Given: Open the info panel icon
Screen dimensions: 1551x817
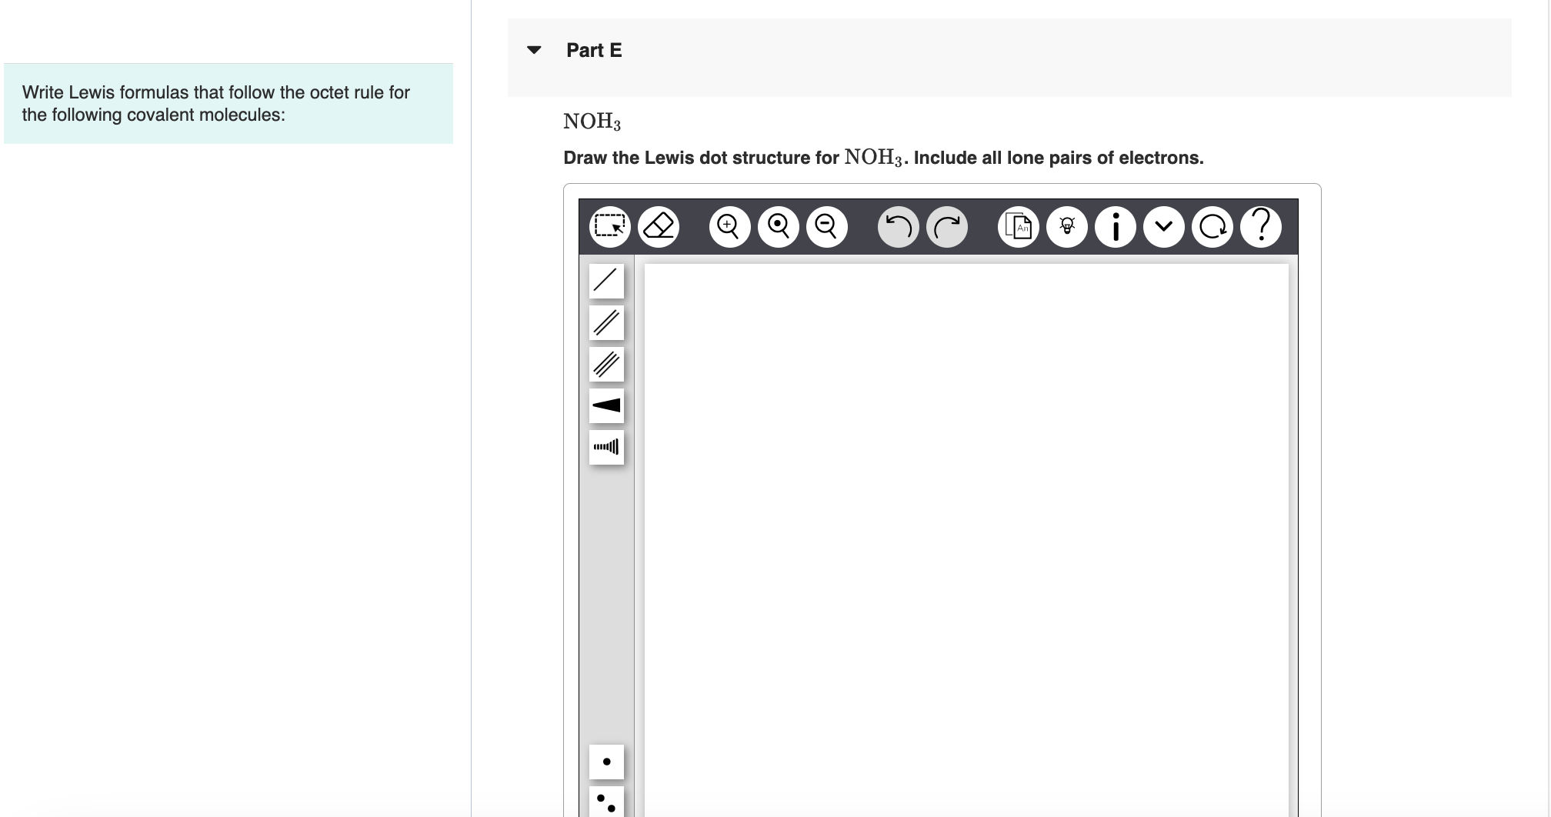Looking at the screenshot, I should [1115, 226].
